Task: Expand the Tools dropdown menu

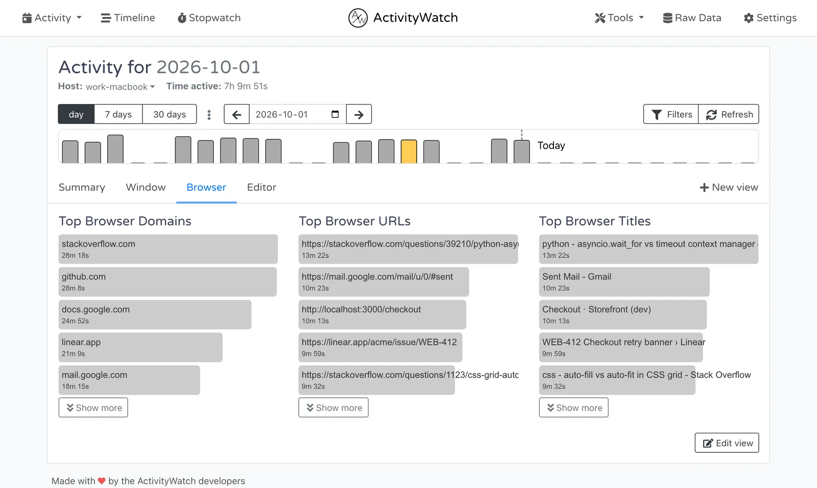Action: (619, 18)
